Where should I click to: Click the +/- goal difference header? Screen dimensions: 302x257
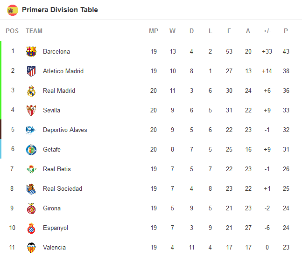click(x=267, y=31)
